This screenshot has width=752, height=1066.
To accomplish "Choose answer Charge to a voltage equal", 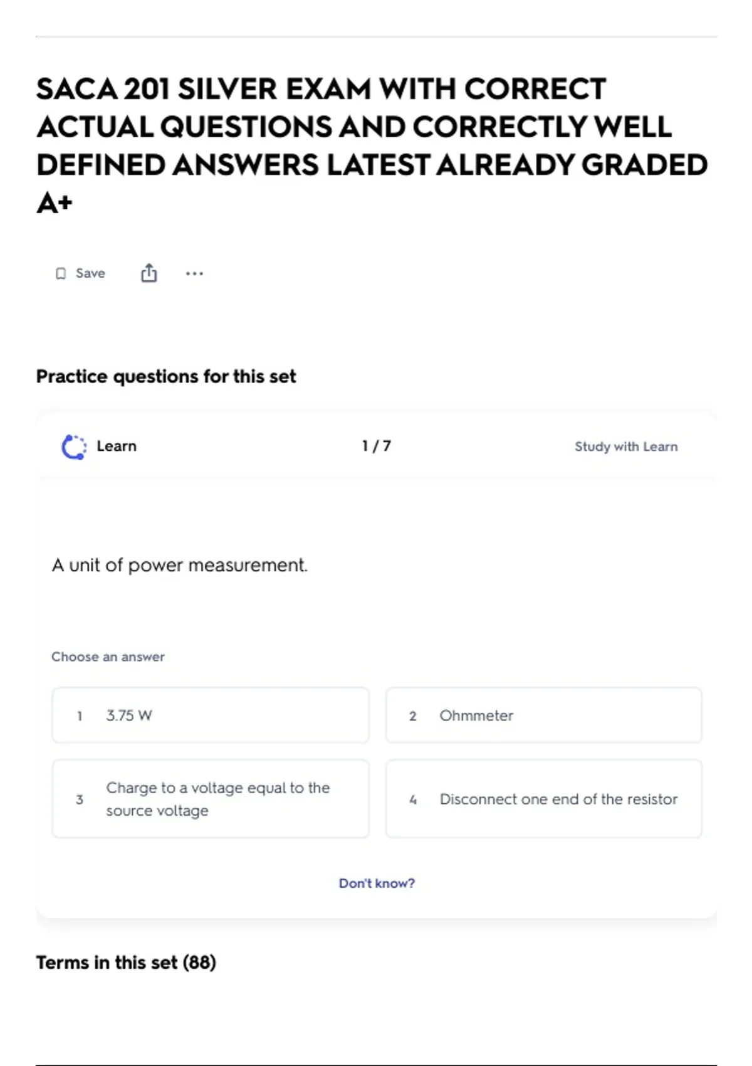I will pos(211,799).
